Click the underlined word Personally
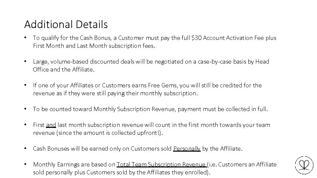Viewport: 317px width, 178px height. tap(187, 149)
